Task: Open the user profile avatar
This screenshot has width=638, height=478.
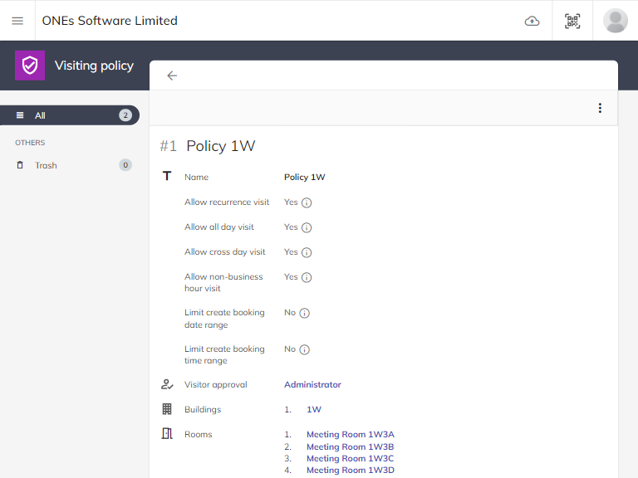Action: (616, 21)
